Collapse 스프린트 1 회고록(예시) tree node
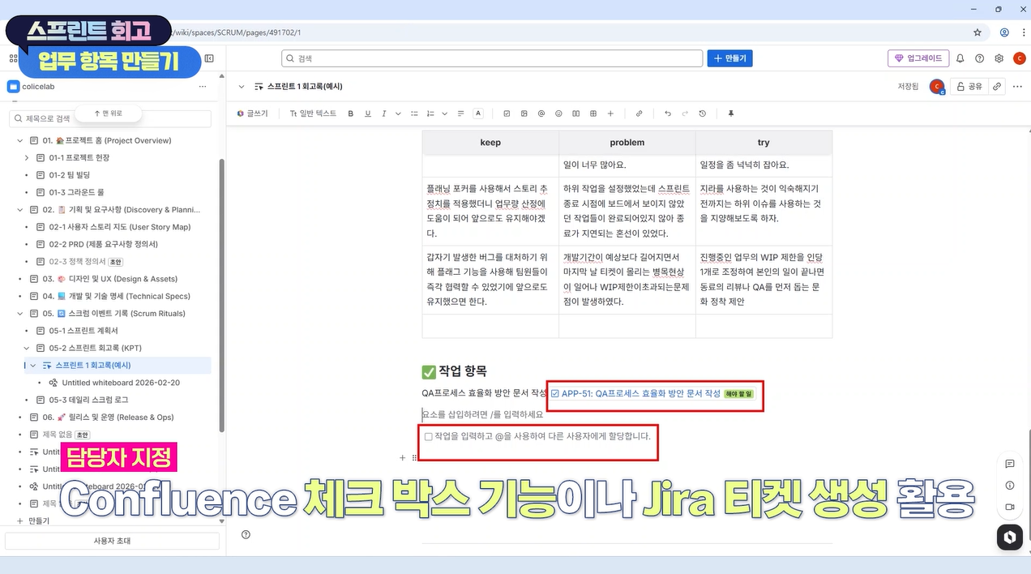 (33, 365)
